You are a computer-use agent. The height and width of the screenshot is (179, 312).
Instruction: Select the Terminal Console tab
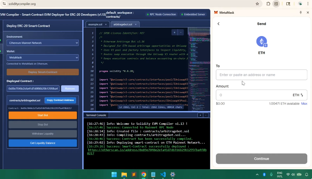point(96,115)
